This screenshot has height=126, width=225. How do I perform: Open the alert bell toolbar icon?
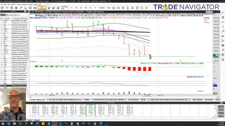pyautogui.click(x=25, y=8)
